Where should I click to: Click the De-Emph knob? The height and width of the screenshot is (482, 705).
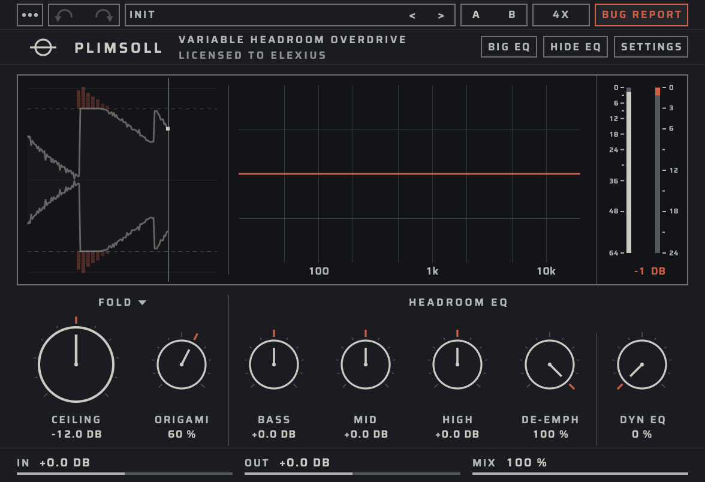[549, 364]
